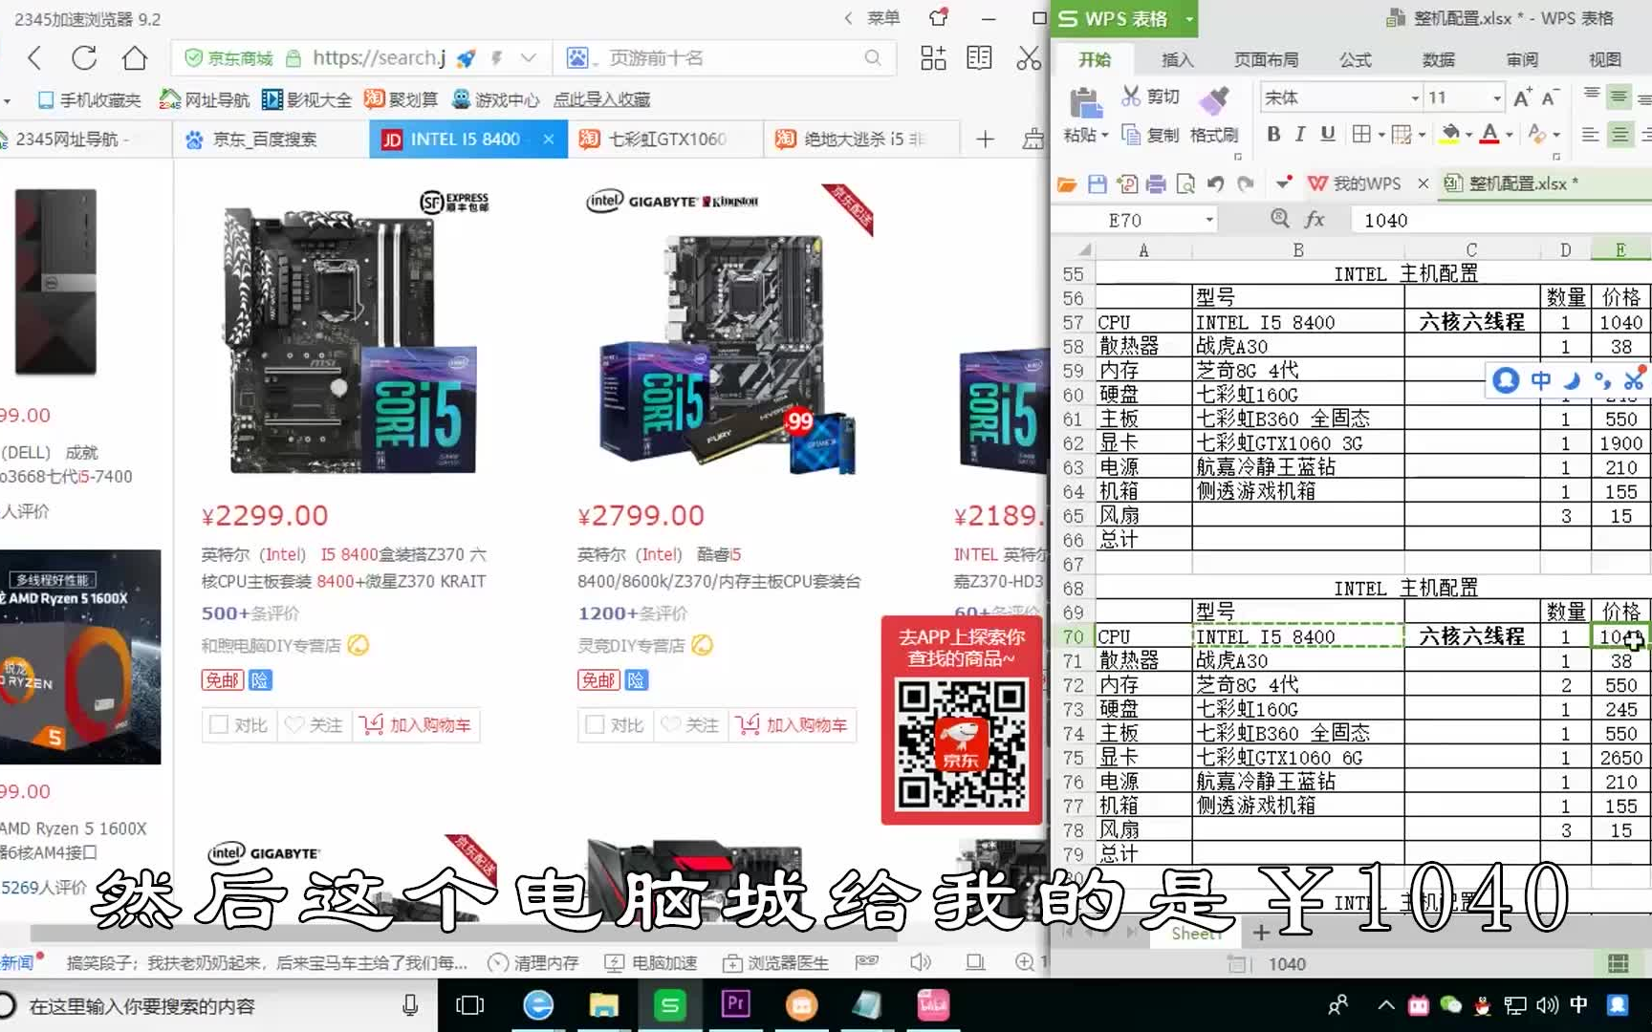Click the browser screenshot scissors icon

1029,58
